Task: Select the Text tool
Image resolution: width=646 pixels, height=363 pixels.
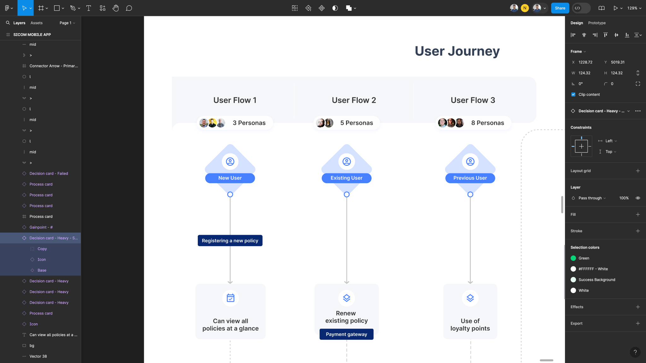Action: click(89, 8)
